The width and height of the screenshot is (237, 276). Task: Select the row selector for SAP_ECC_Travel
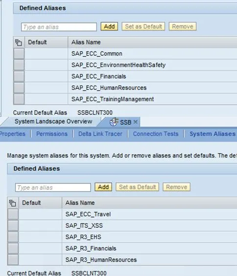coord(13,214)
